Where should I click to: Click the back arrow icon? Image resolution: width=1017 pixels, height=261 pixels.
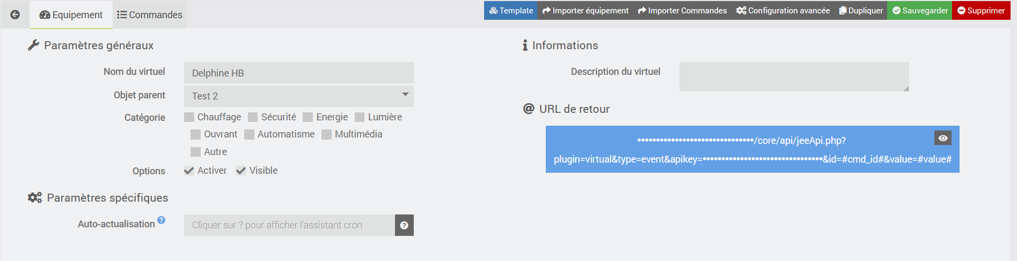[x=15, y=14]
